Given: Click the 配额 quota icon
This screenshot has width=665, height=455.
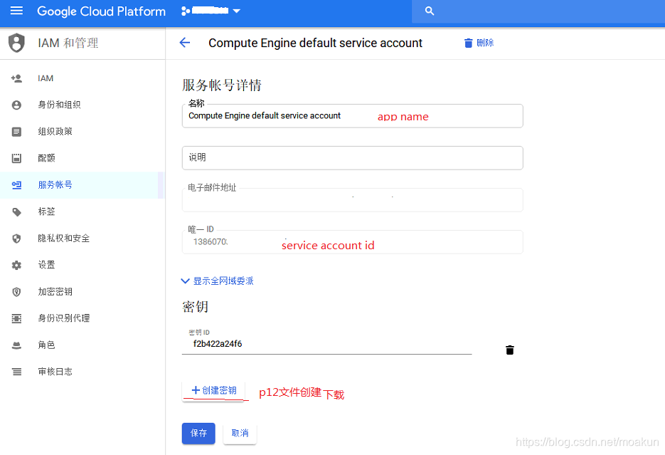Looking at the screenshot, I should point(16,158).
